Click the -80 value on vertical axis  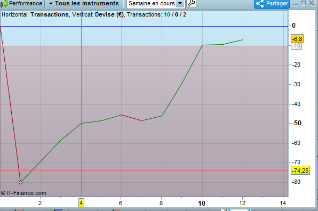pos(296,182)
